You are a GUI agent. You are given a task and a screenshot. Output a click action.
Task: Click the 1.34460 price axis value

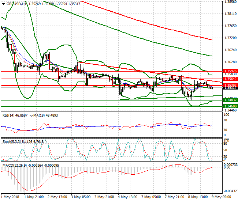[230, 110]
